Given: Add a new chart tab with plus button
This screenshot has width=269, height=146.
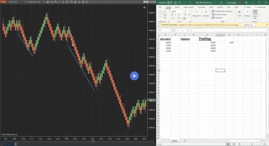Looking at the screenshot, I should [15, 144].
